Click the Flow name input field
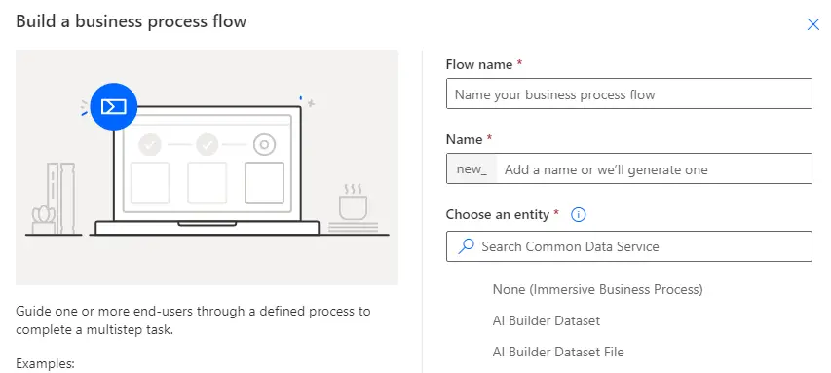Screen dimensions: 831x373 629,93
